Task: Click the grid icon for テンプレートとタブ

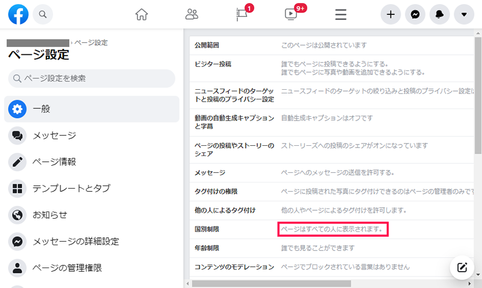Action: click(x=17, y=188)
